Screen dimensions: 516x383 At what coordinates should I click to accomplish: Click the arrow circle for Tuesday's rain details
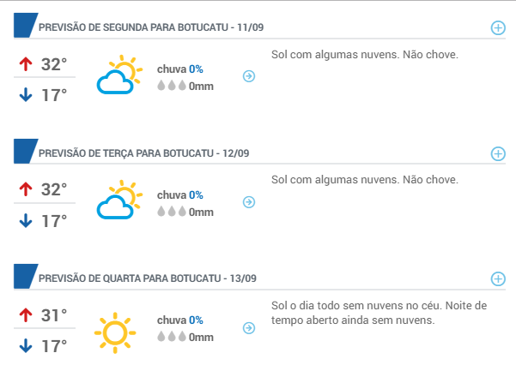coord(249,202)
